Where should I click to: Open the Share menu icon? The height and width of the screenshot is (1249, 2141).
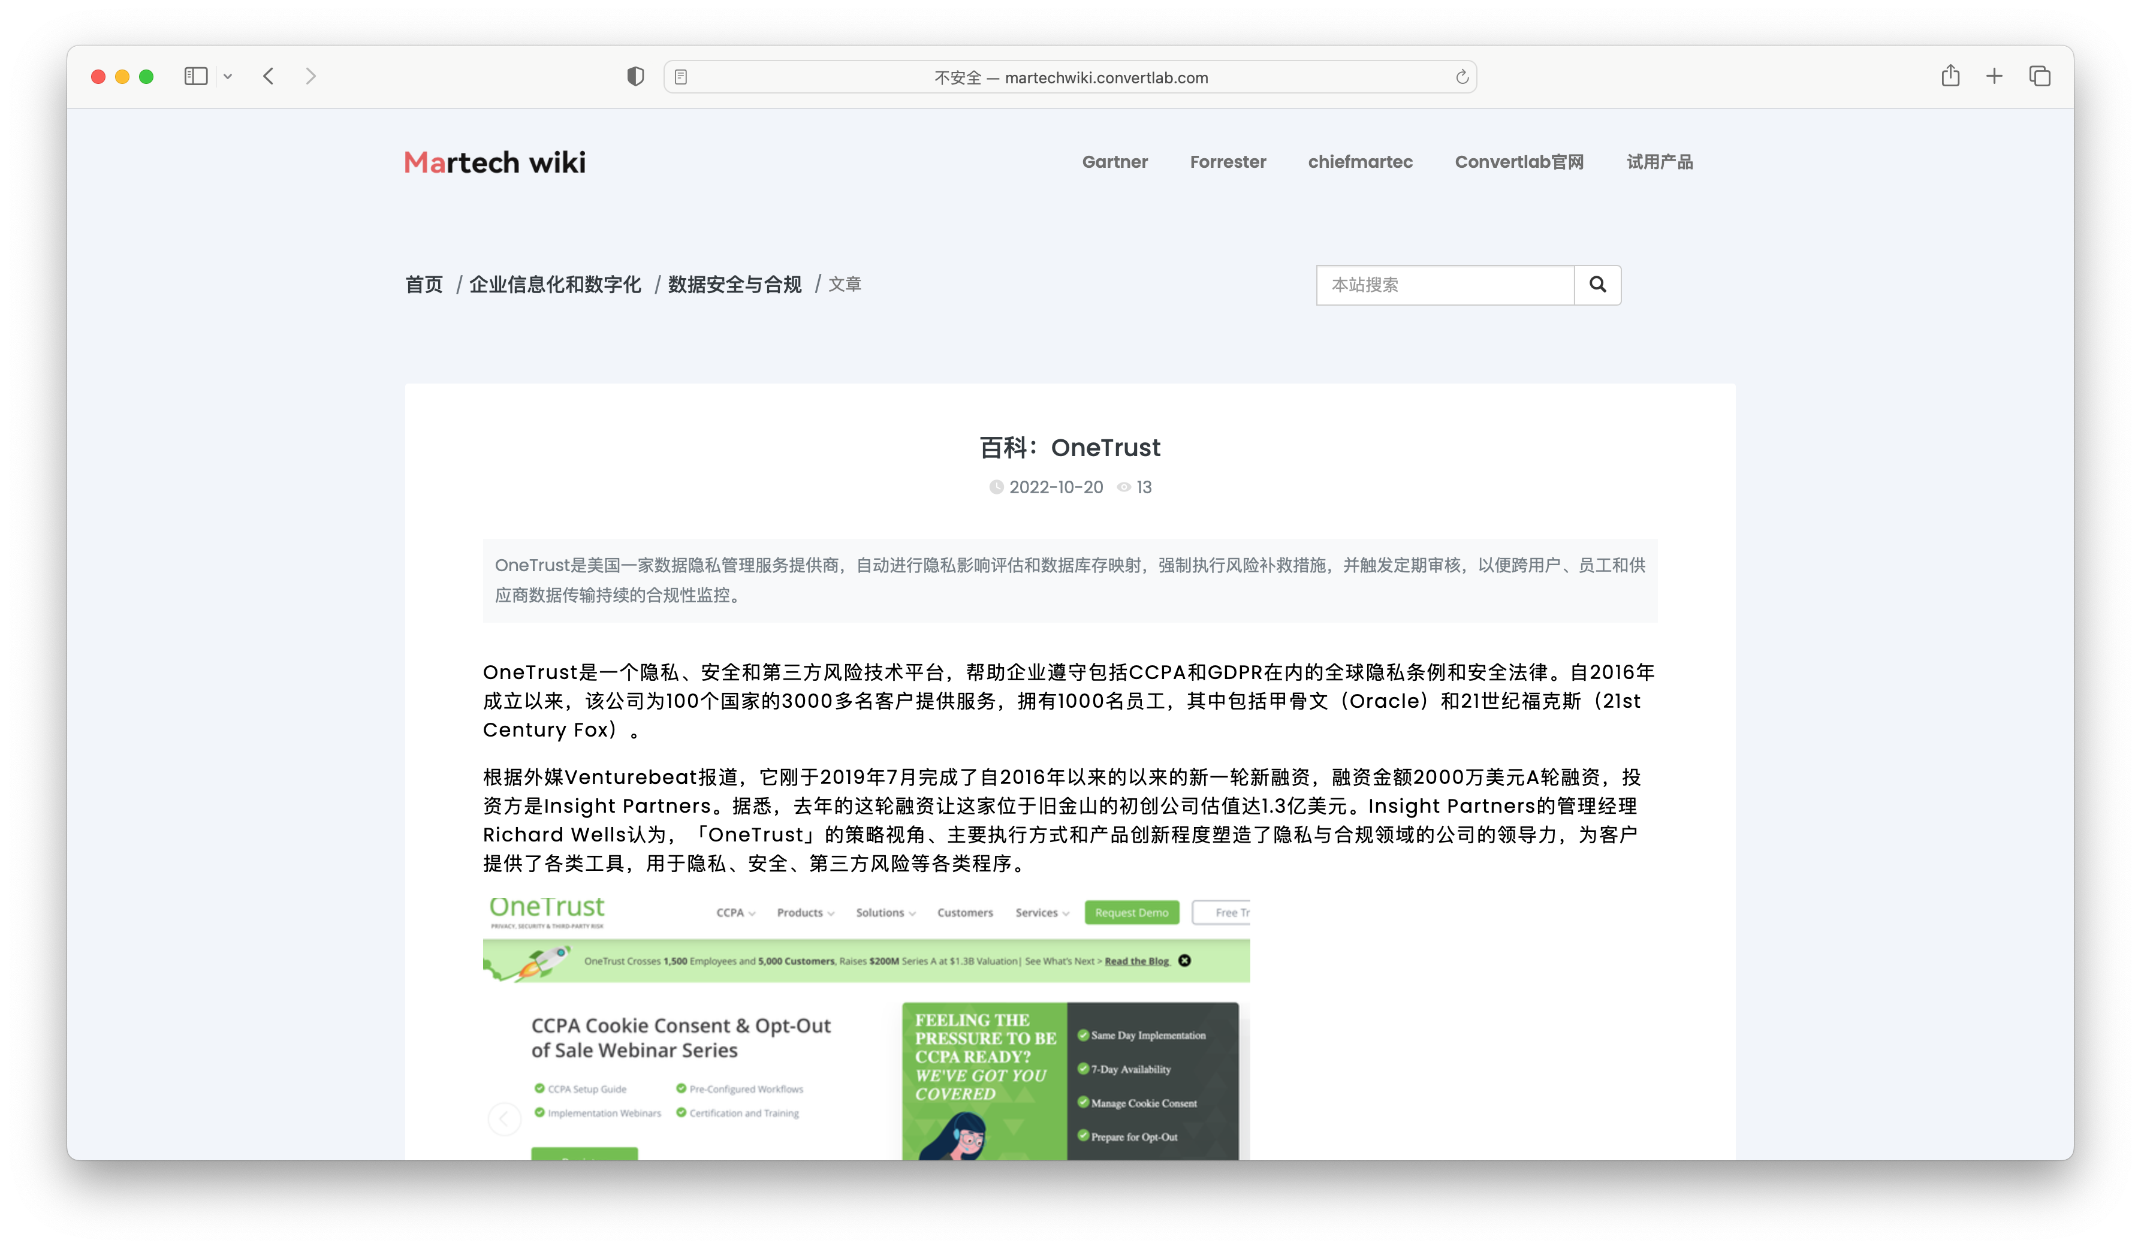click(1950, 76)
